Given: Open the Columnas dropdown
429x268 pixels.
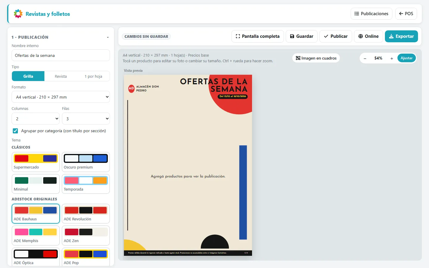Looking at the screenshot, I should point(36,119).
